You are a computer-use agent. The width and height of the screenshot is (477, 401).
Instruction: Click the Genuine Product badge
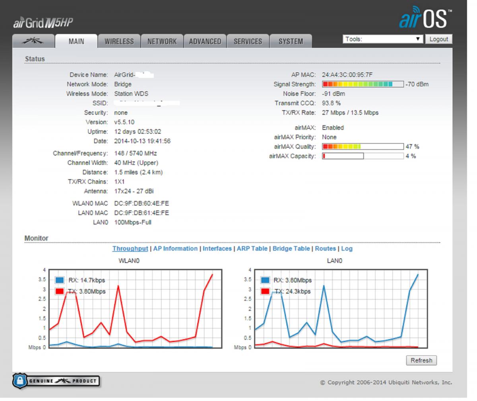pos(56,381)
